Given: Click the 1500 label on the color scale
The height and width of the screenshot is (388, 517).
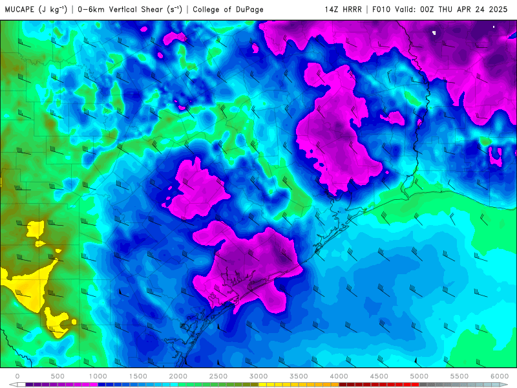Looking at the screenshot, I should click(x=138, y=376).
